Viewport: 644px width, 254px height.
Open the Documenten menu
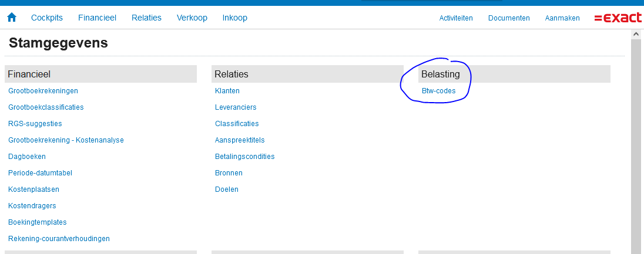509,18
